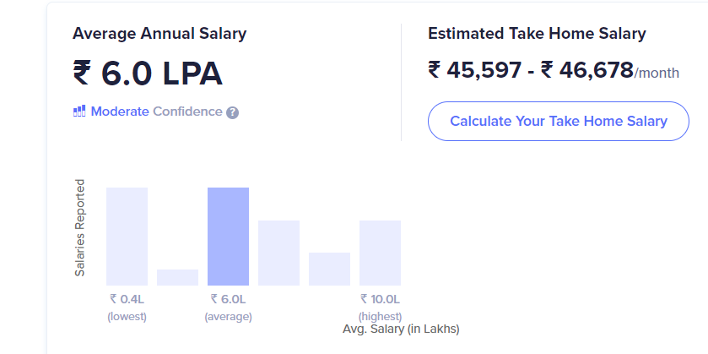The height and width of the screenshot is (354, 708).
Task: Click the ₹ 10.0L highest axis label
Action: [x=380, y=299]
